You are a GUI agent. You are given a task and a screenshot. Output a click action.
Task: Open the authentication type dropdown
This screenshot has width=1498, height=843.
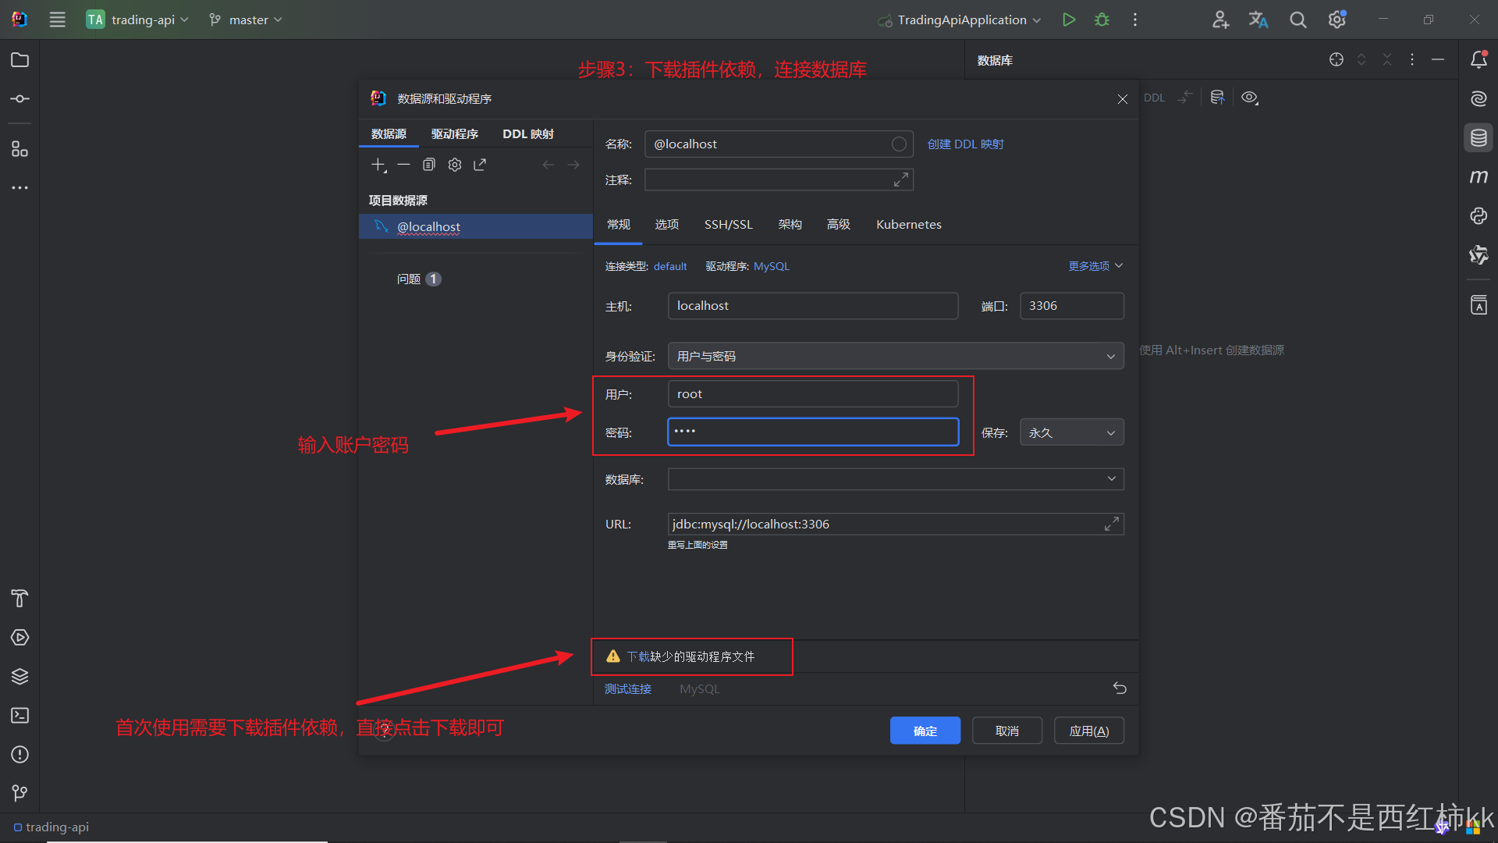click(895, 356)
